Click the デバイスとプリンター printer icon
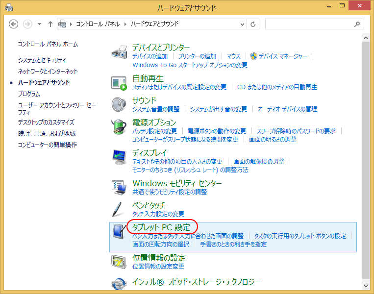The image size is (374, 294). 119,52
